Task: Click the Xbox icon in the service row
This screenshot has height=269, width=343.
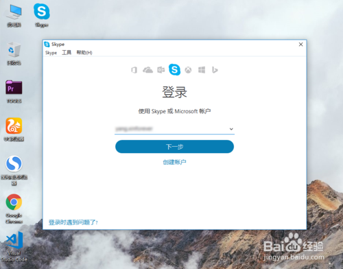Action: 188,70
